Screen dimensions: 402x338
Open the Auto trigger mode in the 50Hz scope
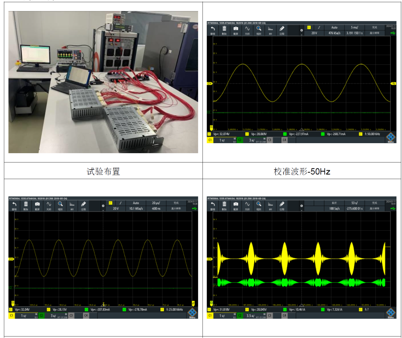pyautogui.click(x=334, y=27)
